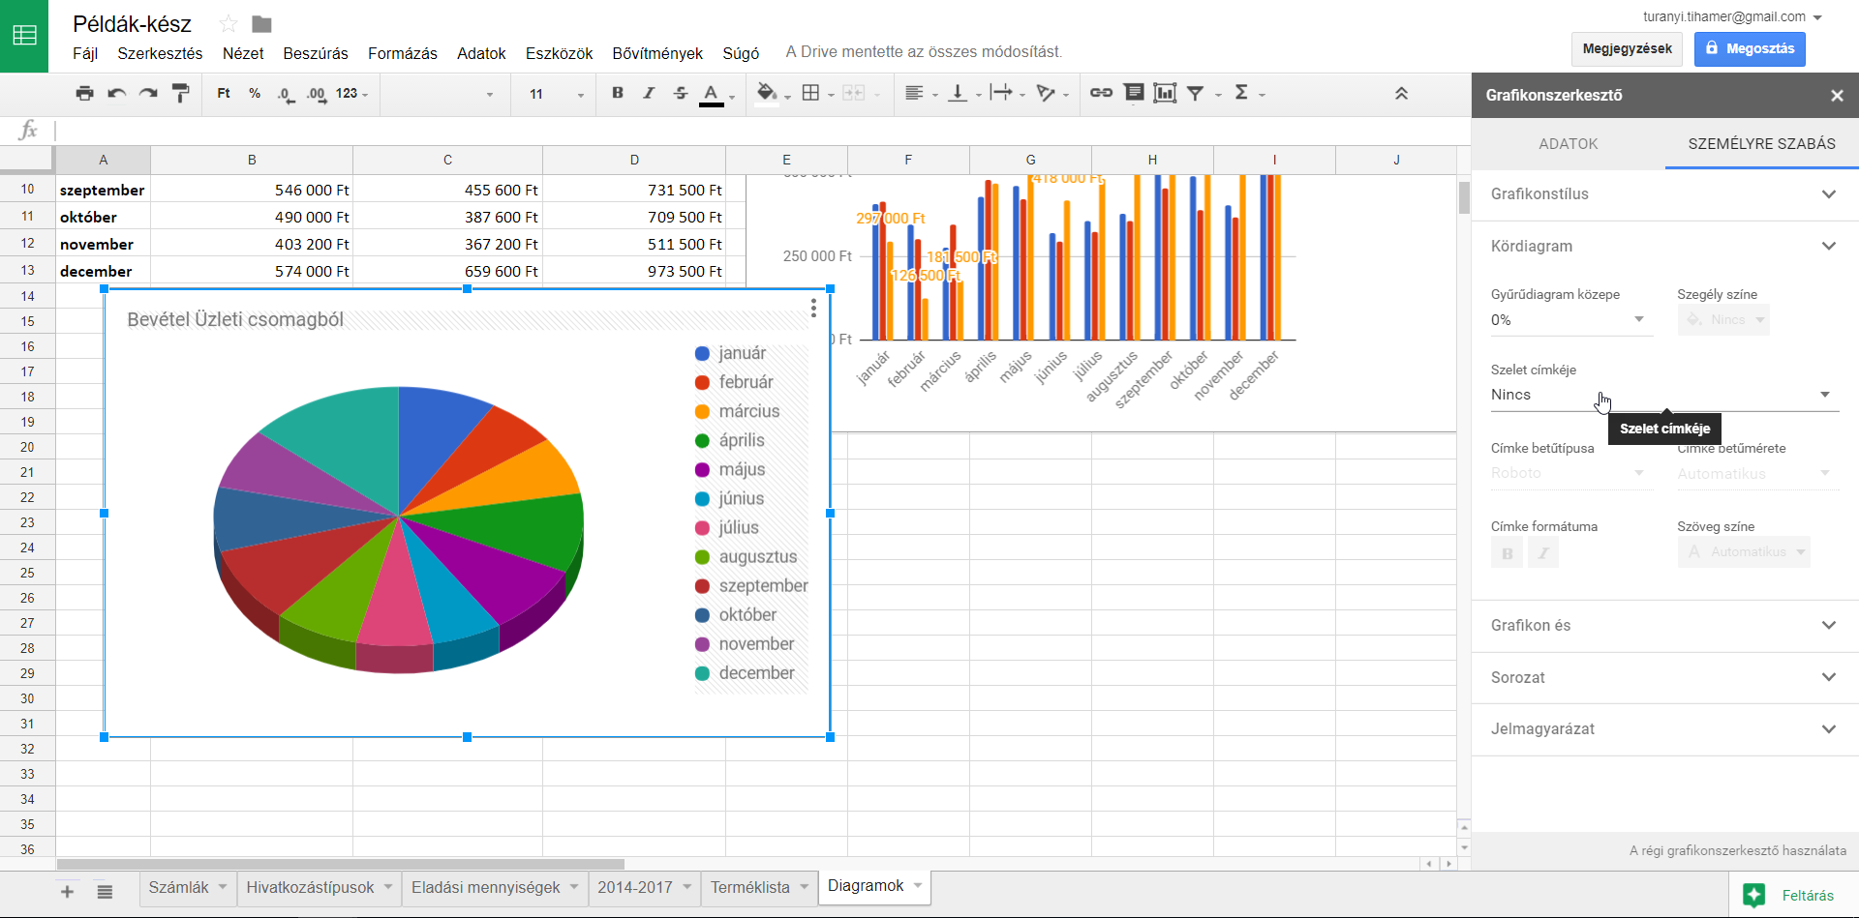Open the functions sigma icon
This screenshot has height=918, width=1859.
[1241, 93]
